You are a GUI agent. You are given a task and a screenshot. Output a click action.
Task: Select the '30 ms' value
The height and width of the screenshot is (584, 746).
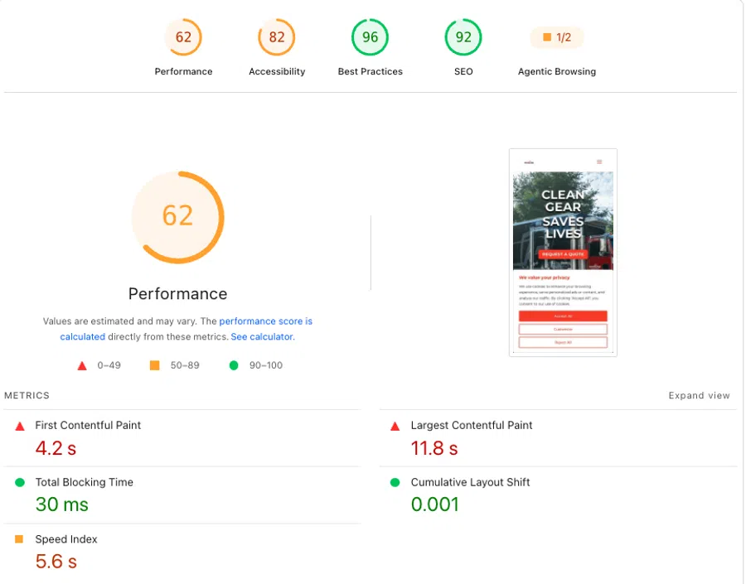point(62,504)
